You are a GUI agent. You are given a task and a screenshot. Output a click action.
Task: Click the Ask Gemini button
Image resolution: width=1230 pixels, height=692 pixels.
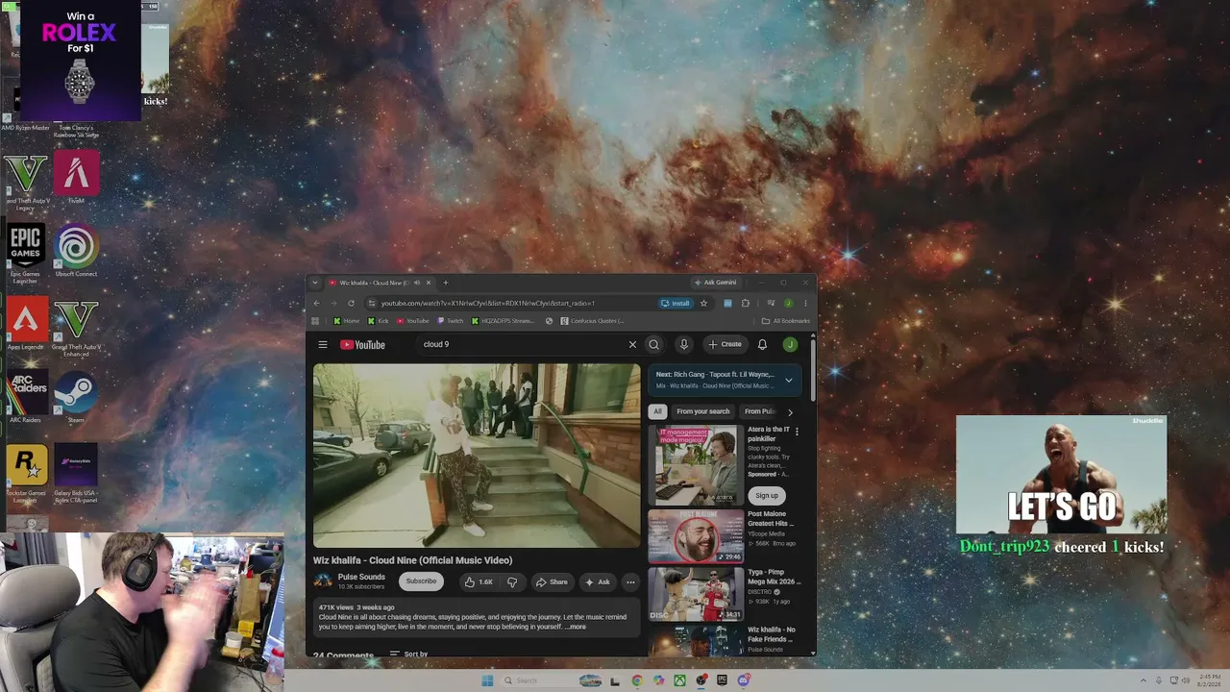click(715, 283)
